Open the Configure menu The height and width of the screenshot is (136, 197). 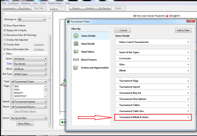[14, 3]
